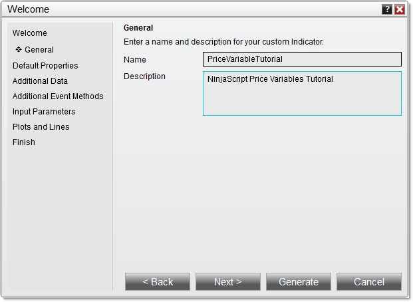Click the bold General section heading

tap(138, 28)
